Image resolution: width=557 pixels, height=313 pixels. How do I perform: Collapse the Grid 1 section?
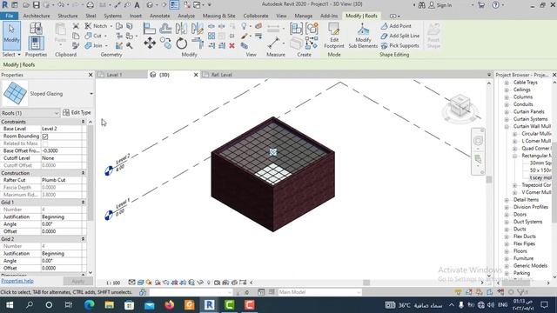tap(84, 203)
